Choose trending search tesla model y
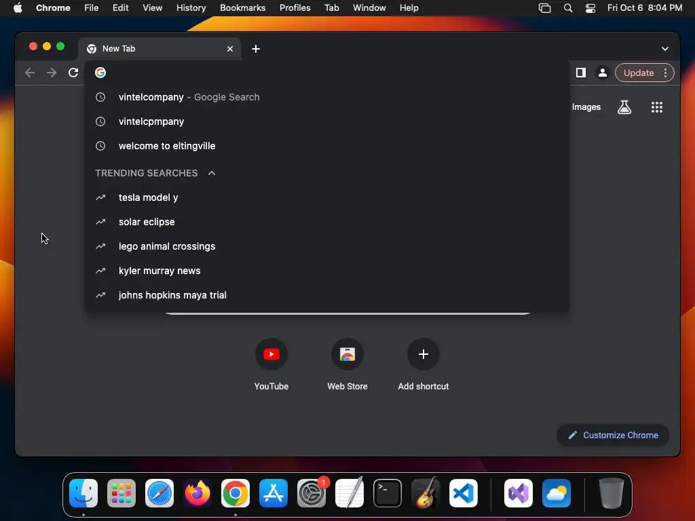695x521 pixels. click(x=327, y=197)
